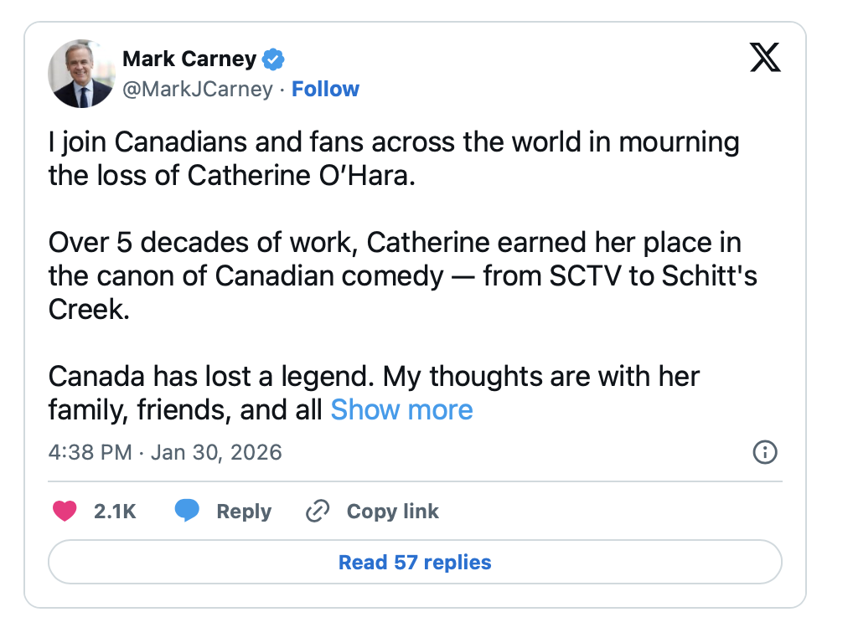Click the Copy link text label
Image resolution: width=853 pixels, height=643 pixels.
pyautogui.click(x=392, y=512)
